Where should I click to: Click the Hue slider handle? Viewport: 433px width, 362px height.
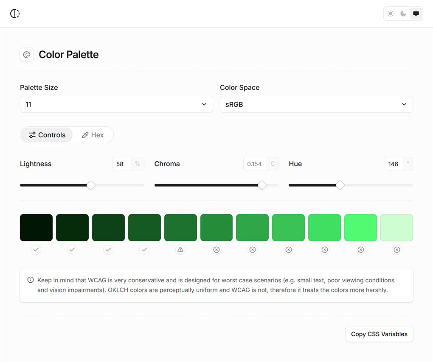tap(340, 185)
